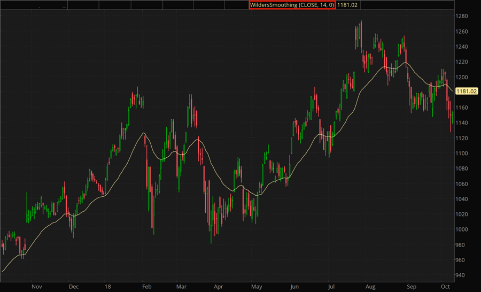Click the WildersSmoothing (CLOSE, 14, 0) study label
This screenshot has width=481, height=292.
(292, 5)
